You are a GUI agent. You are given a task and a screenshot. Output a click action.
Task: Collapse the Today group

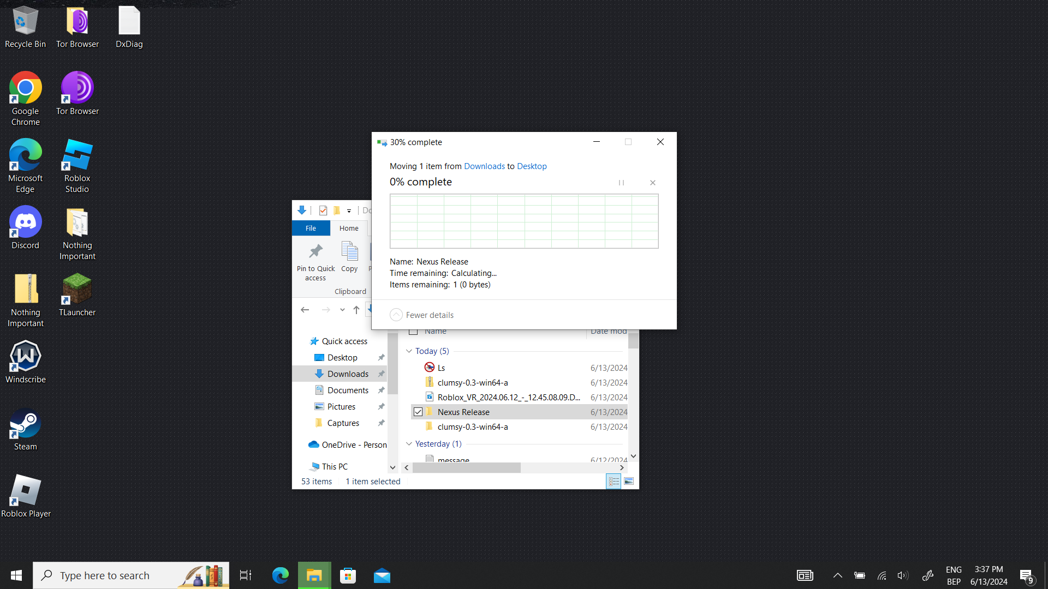[x=409, y=351]
